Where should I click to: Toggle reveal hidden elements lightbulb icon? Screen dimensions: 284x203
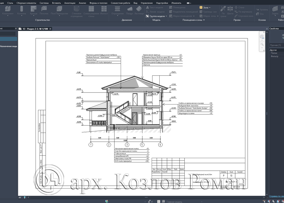pyautogui.click(x=25, y=197)
